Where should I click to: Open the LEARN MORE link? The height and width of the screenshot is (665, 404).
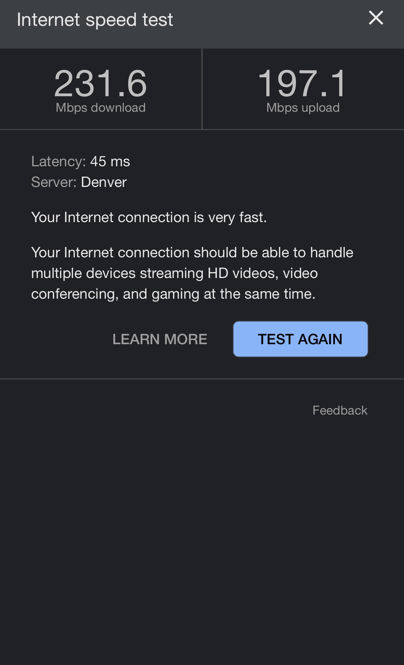[160, 339]
